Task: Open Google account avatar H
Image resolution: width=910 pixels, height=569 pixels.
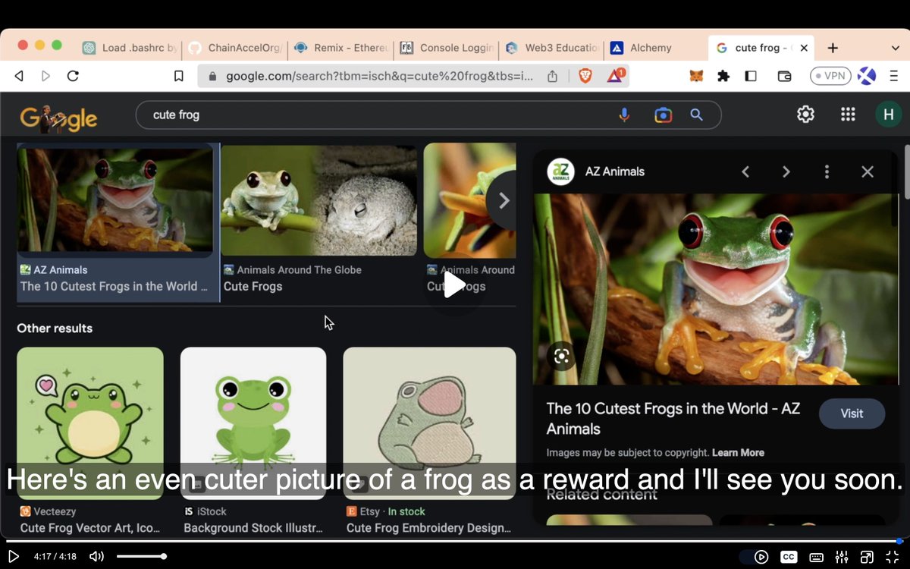Action: coord(889,115)
